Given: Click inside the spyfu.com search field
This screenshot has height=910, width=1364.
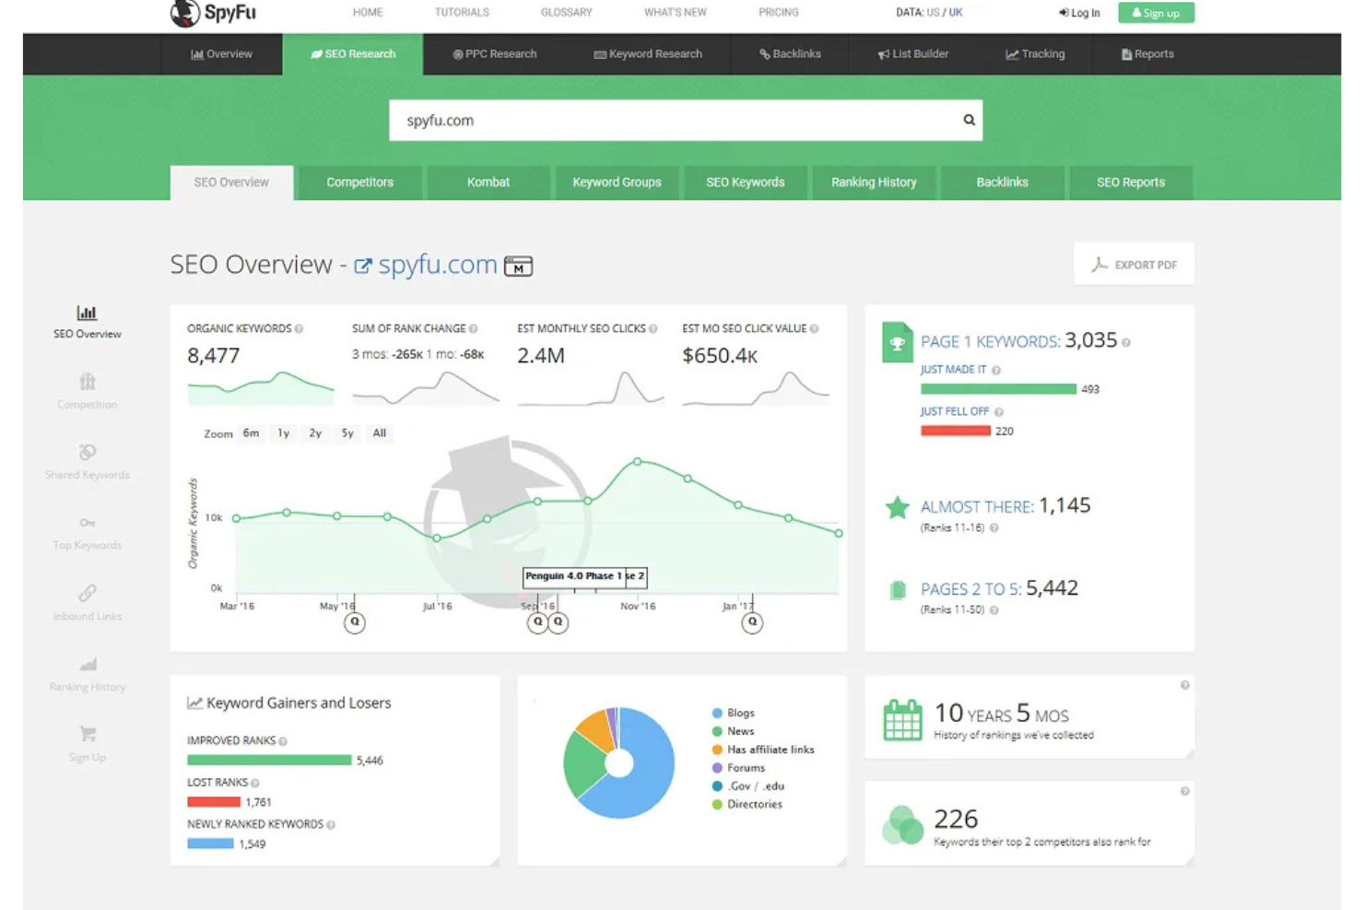Looking at the screenshot, I should pyautogui.click(x=645, y=120).
